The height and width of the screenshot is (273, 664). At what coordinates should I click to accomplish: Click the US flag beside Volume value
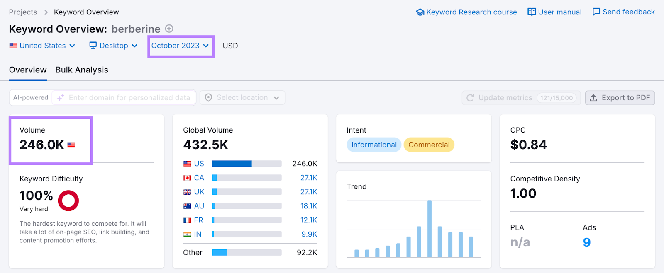click(x=71, y=145)
